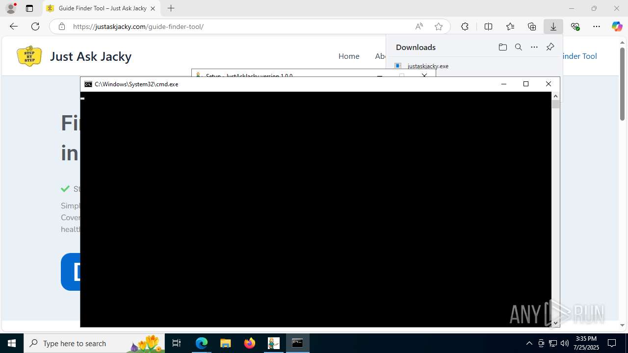This screenshot has height=353, width=628.
Task: Open more options in Downloads panel
Action: pos(534,47)
